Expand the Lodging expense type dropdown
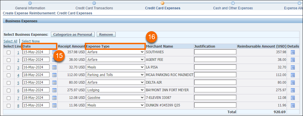This screenshot has height=116, width=303. (115, 90)
